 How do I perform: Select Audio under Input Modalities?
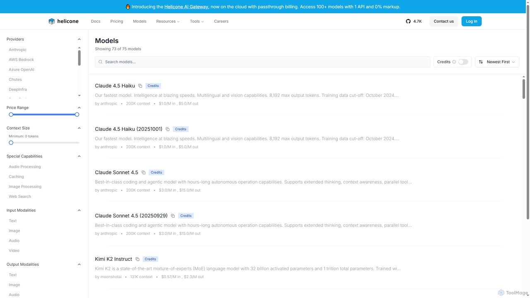(14, 240)
